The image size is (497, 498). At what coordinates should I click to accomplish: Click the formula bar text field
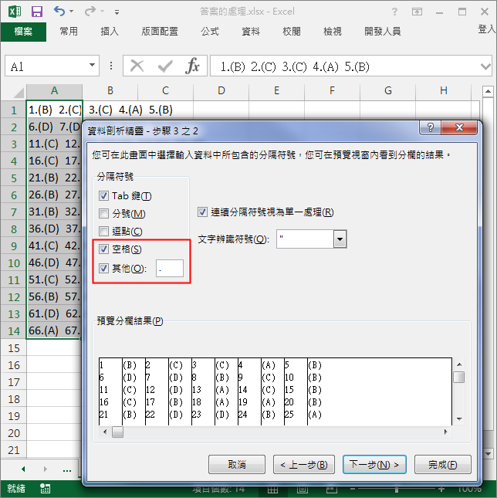[345, 66]
